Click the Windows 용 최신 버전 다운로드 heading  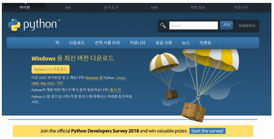73,58
